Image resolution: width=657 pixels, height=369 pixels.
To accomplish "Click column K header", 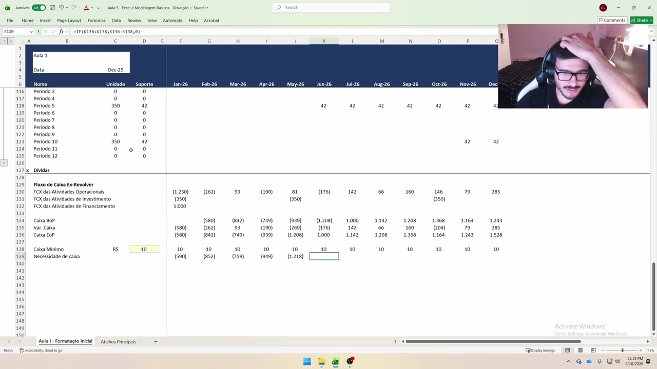I will (x=324, y=41).
